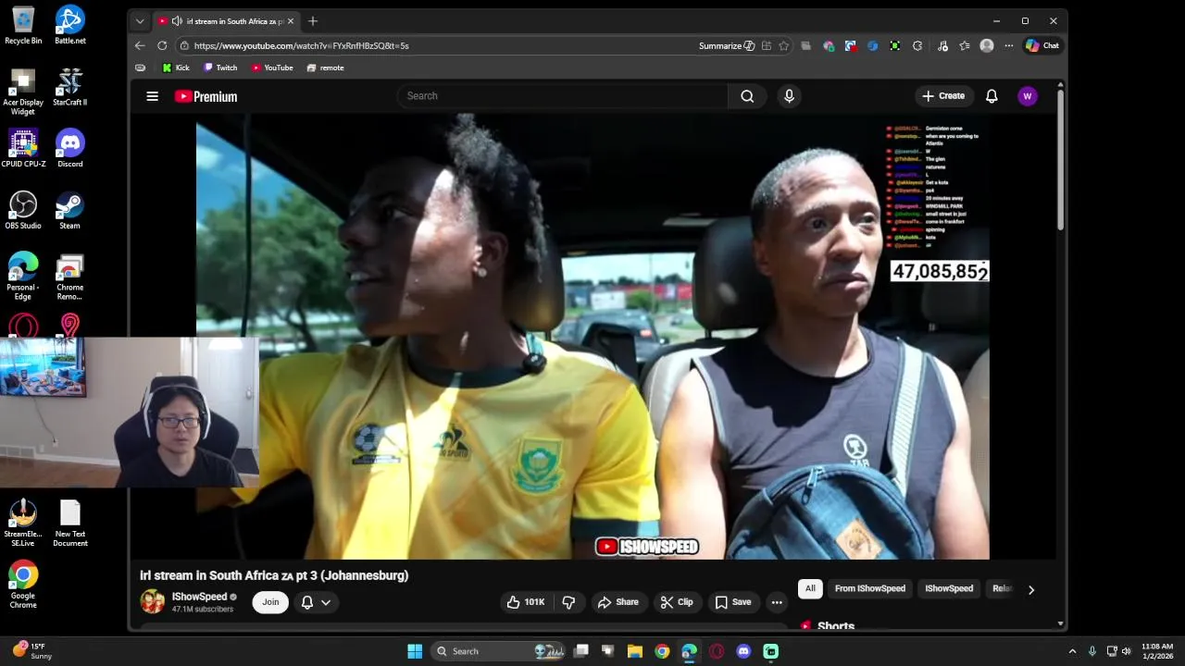The width and height of the screenshot is (1185, 666).
Task: Click the YouTube search field
Action: coord(565,96)
